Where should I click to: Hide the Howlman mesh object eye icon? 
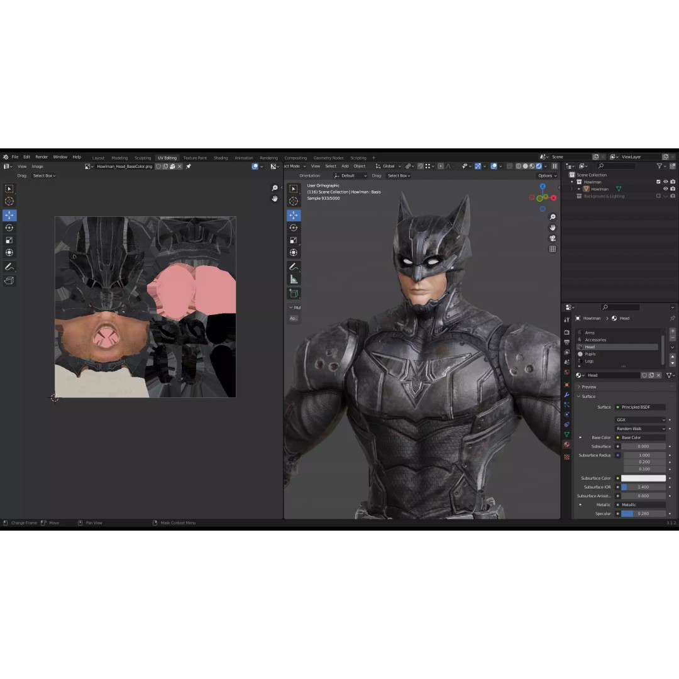(666, 189)
